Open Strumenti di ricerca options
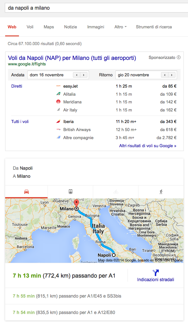The image size is (188, 324). coord(154,27)
